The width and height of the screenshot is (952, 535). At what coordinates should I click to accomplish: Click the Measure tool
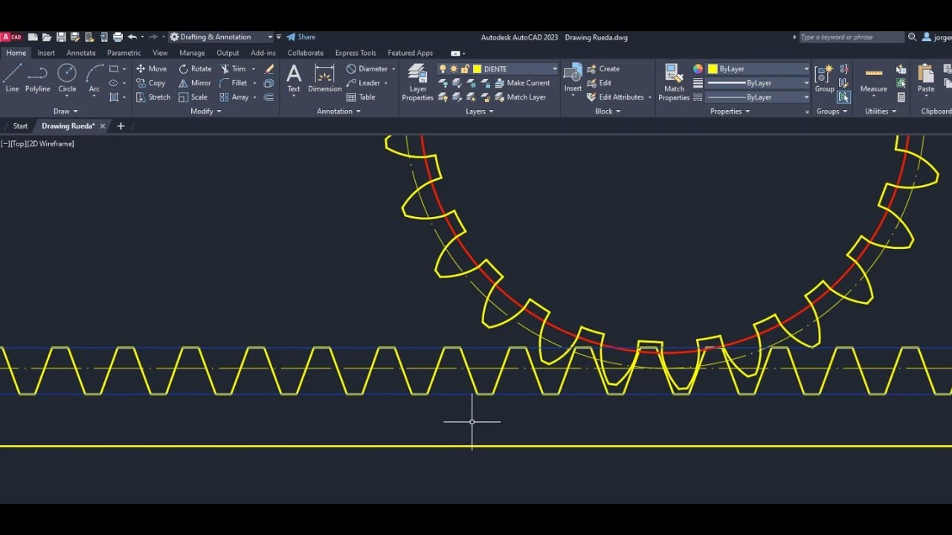pos(874,78)
